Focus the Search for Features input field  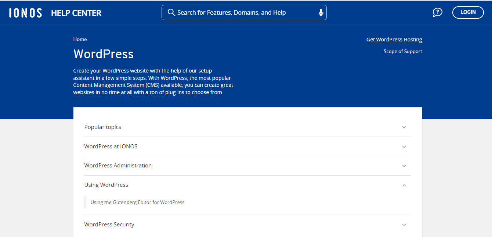click(x=244, y=12)
